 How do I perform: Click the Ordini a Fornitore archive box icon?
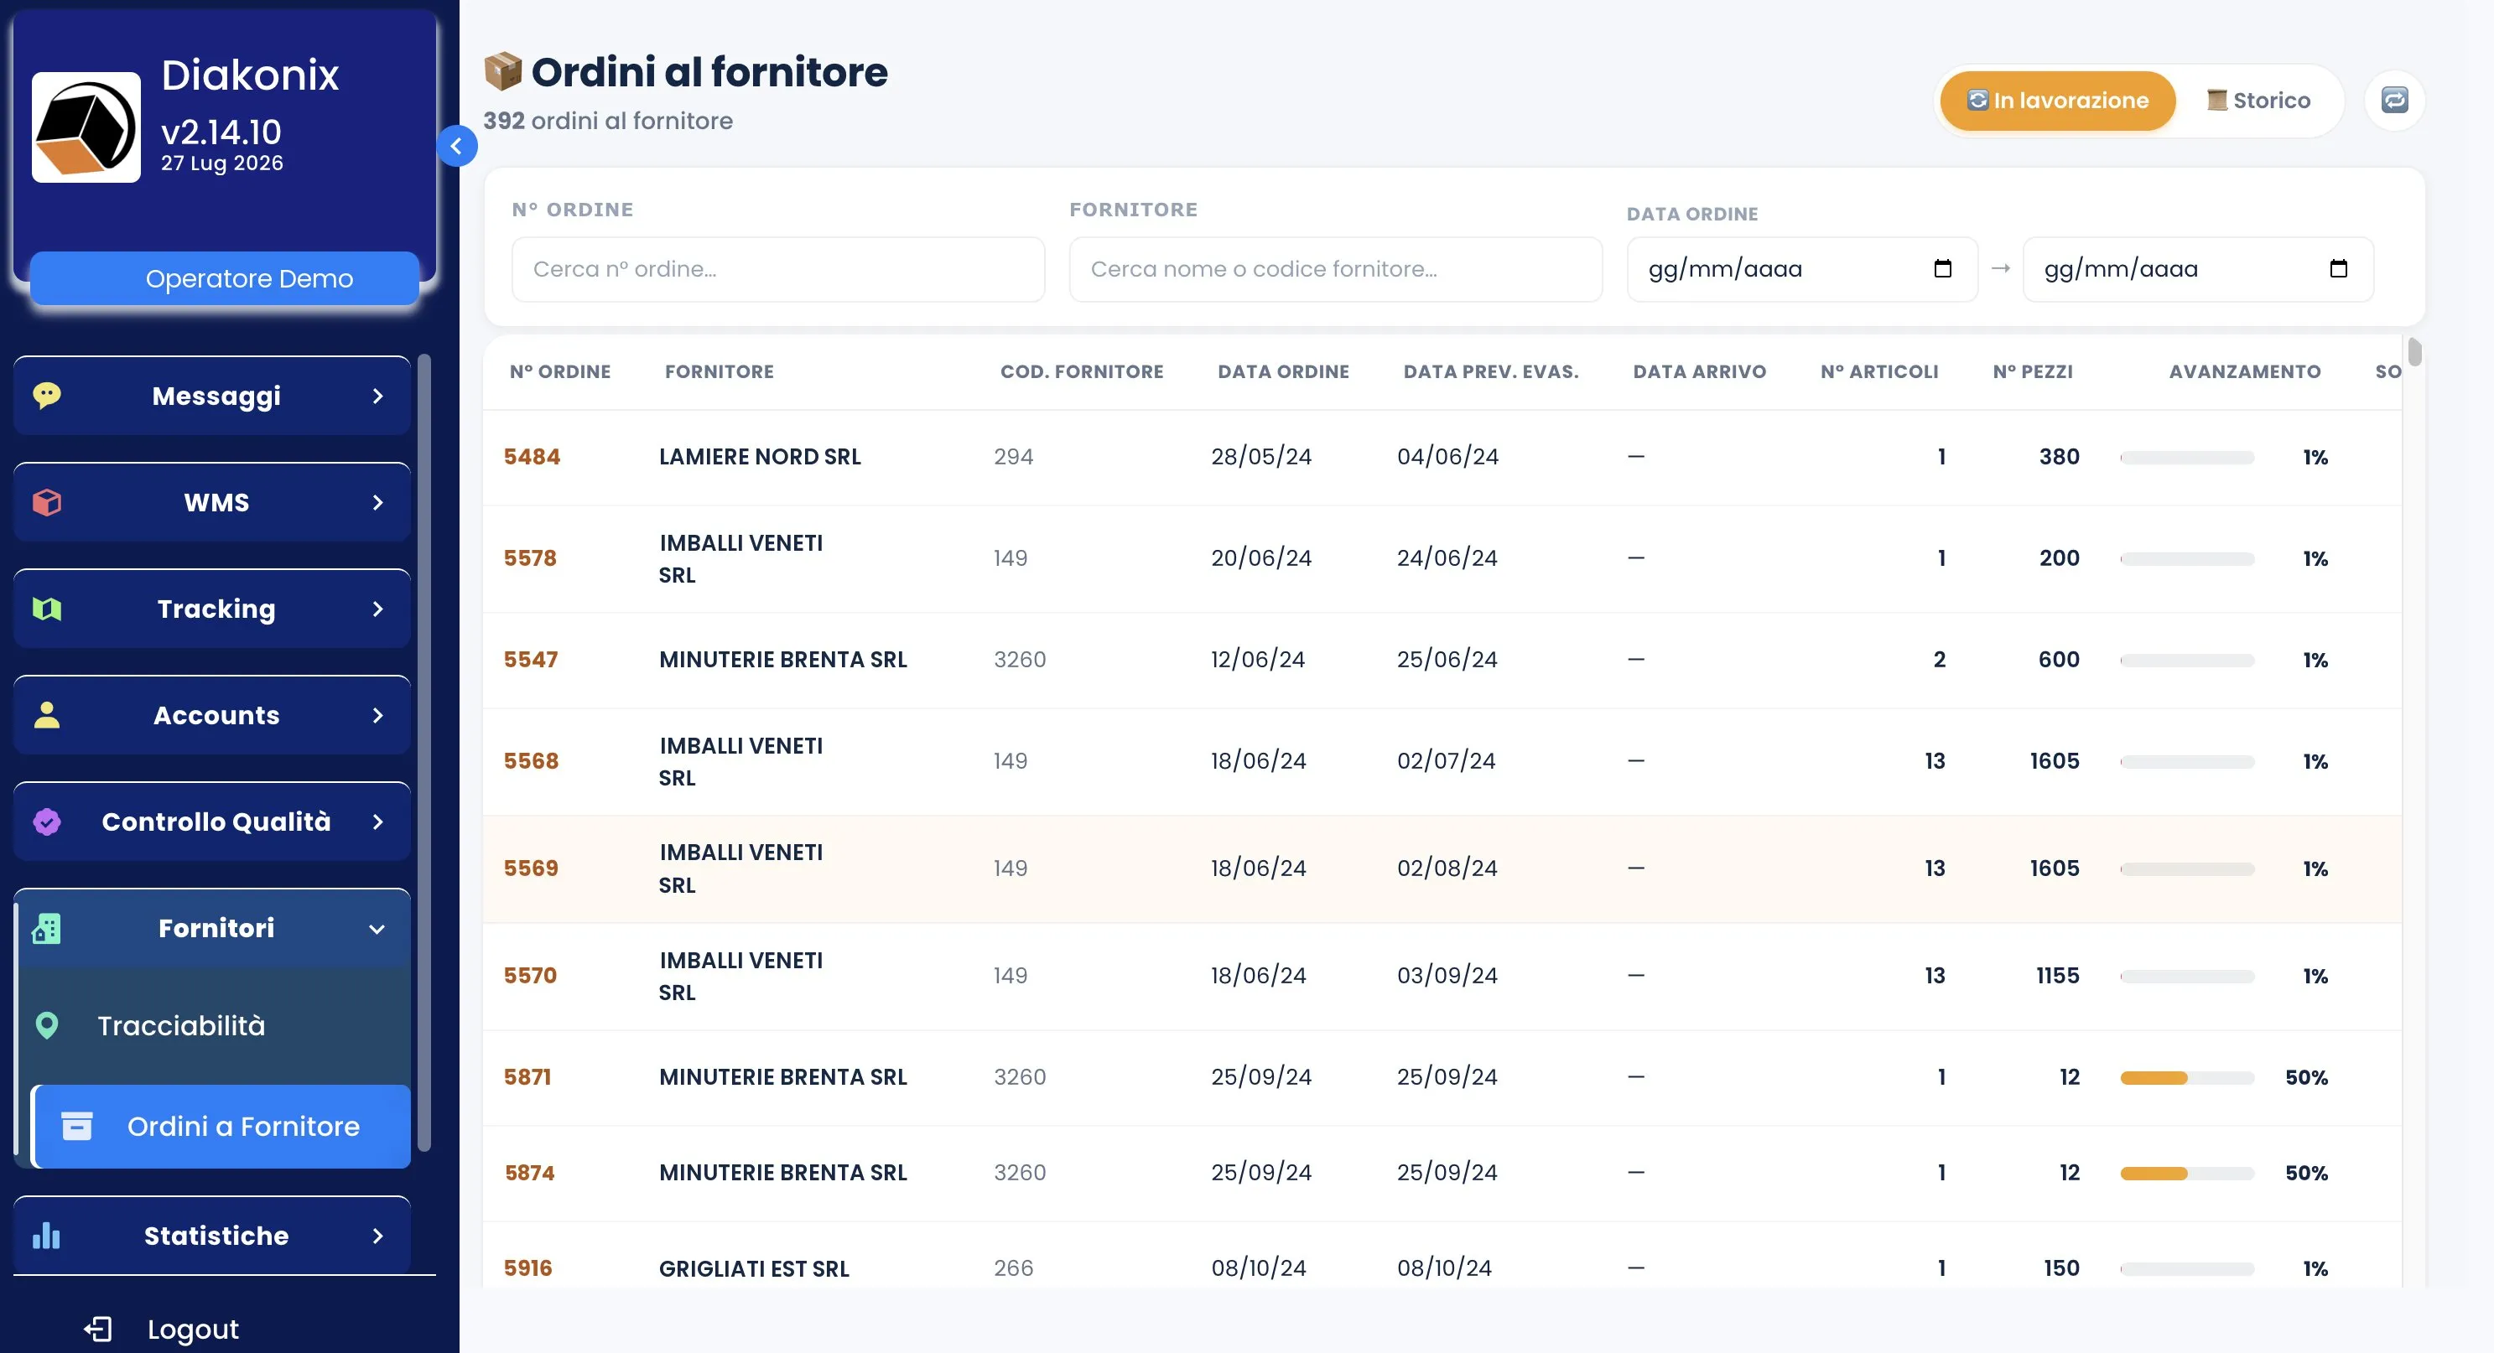tap(76, 1126)
